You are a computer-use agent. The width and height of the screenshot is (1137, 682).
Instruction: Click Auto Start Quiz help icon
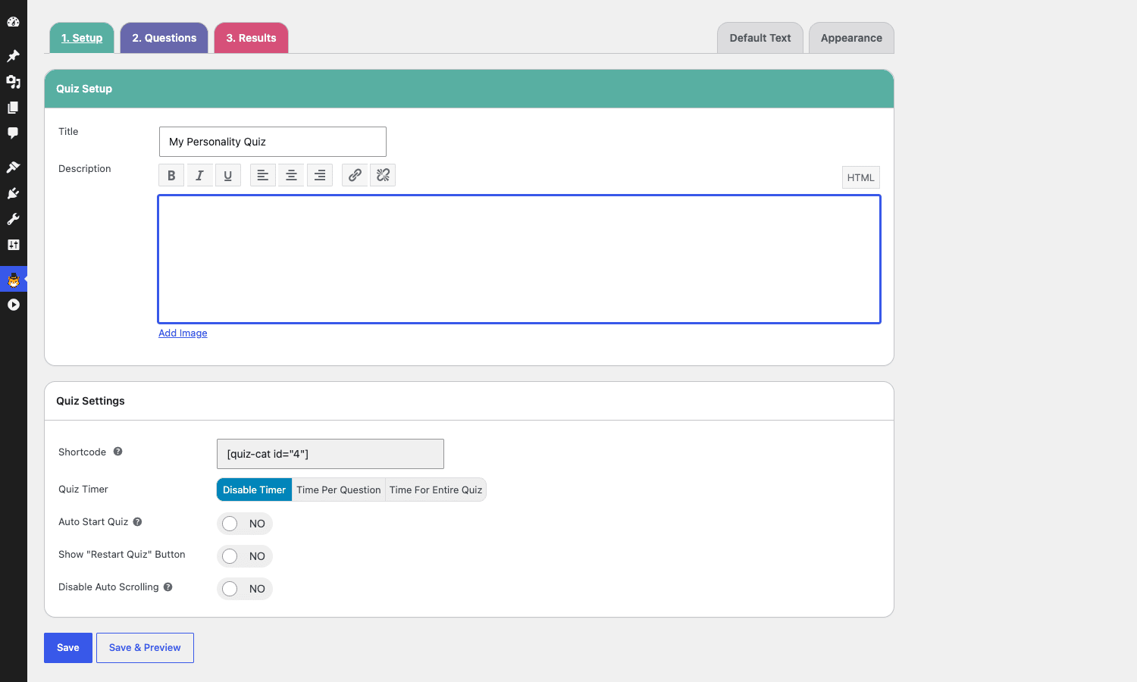click(x=137, y=522)
